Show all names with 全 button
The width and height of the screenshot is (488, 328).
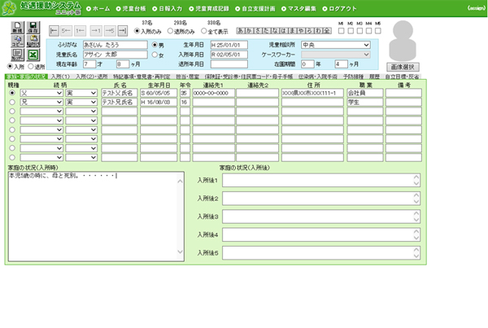point(327,31)
